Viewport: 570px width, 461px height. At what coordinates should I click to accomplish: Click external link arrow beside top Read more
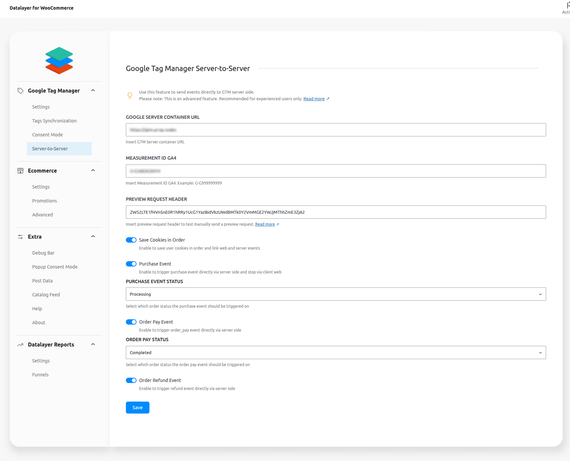pyautogui.click(x=328, y=99)
